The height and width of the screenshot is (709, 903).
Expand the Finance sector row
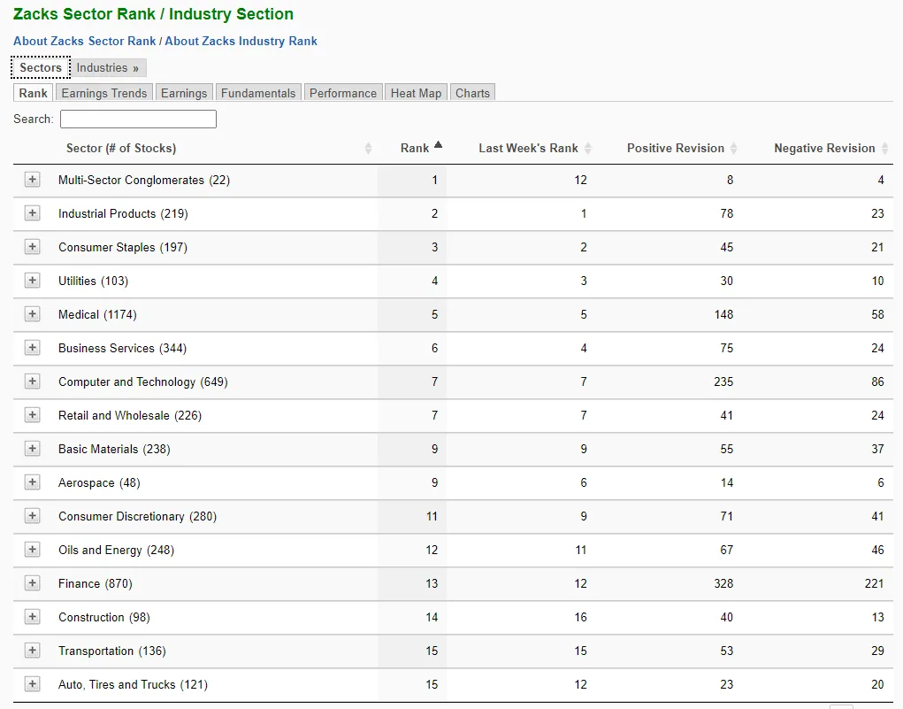coord(32,583)
